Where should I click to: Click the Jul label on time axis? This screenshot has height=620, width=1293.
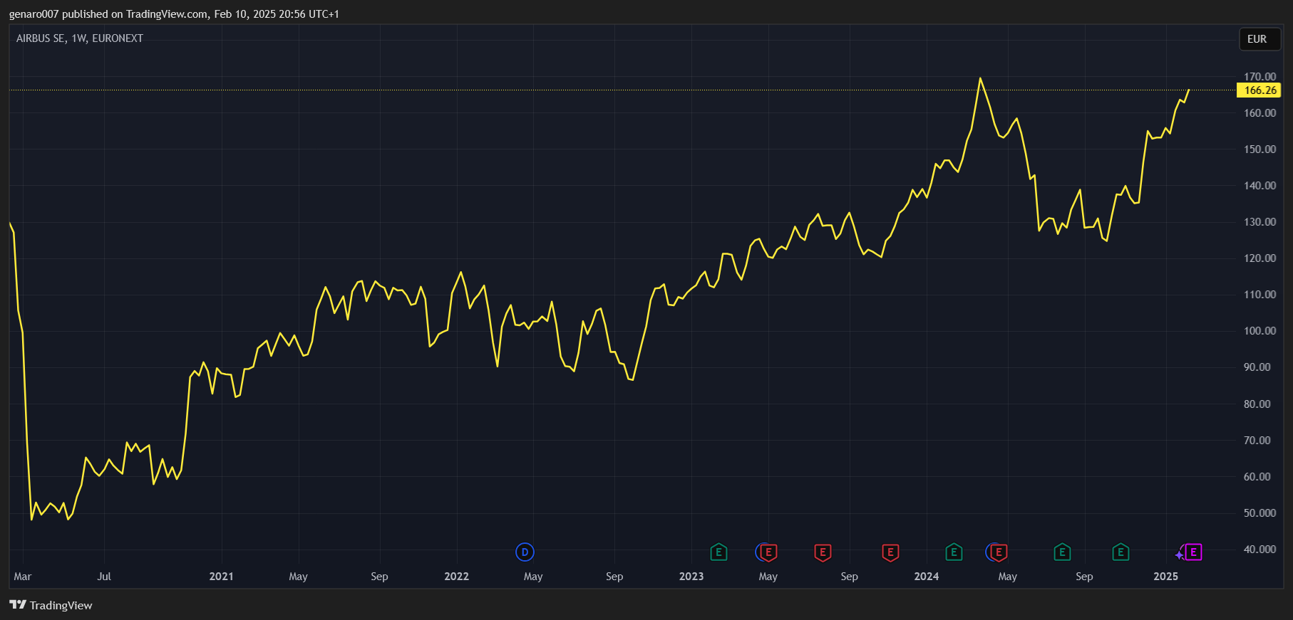[x=104, y=577]
